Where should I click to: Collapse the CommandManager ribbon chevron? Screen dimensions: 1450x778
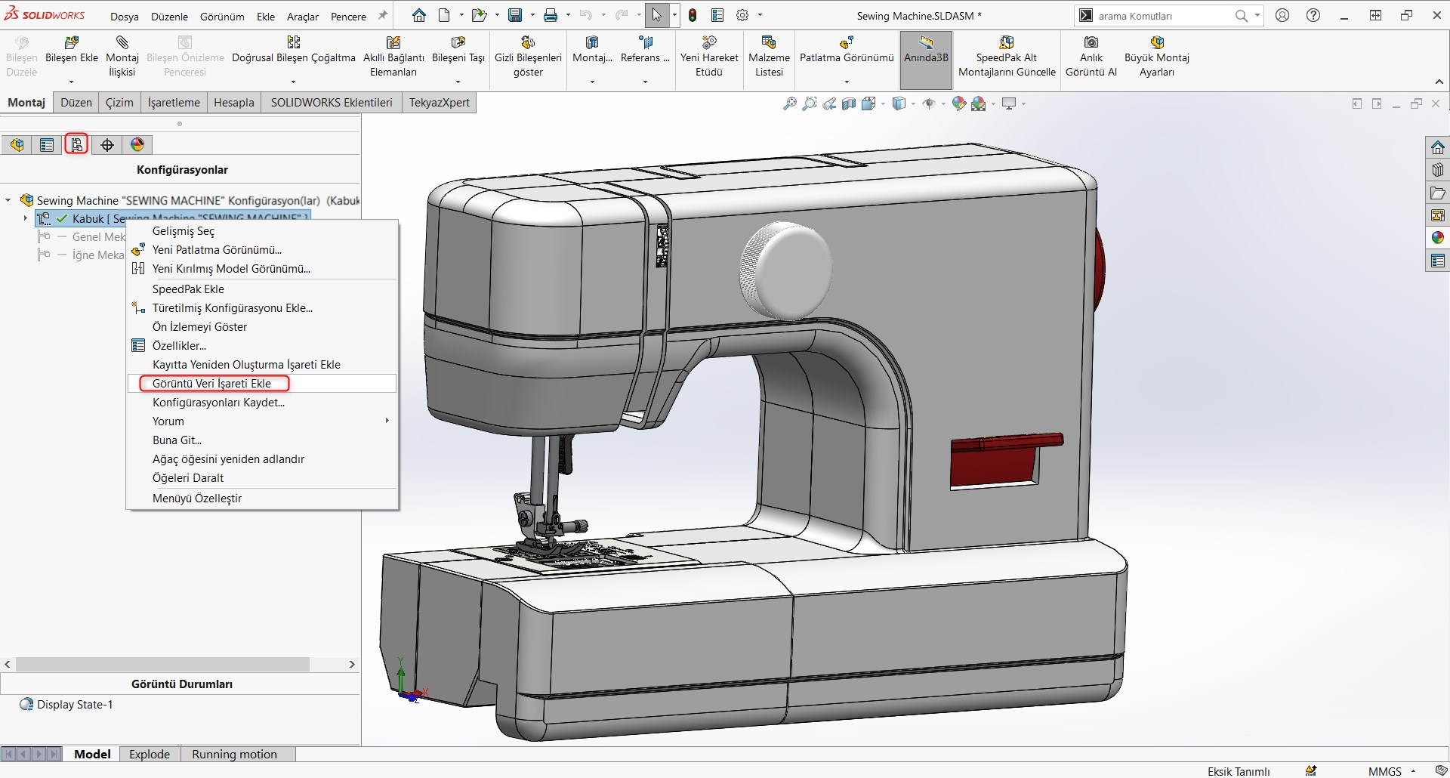[x=1438, y=82]
